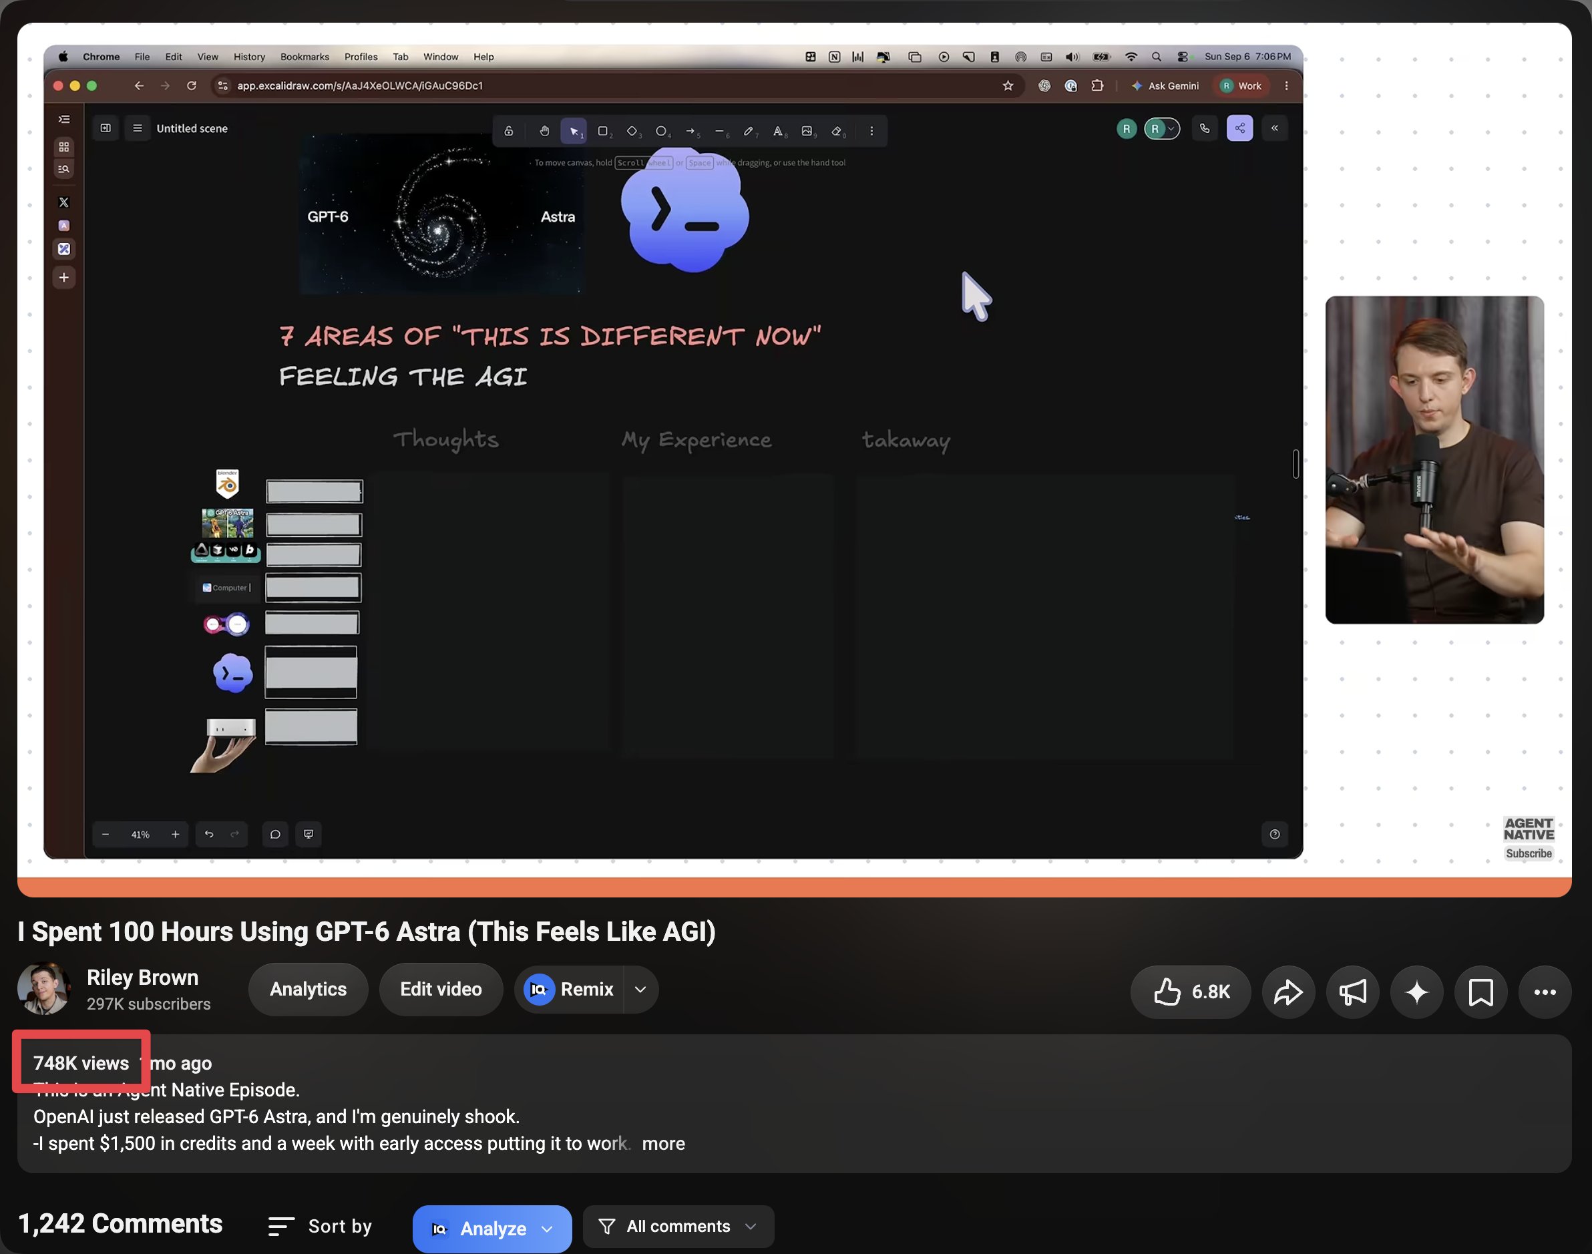Open more tools three-dot menu in toolbar
This screenshot has height=1254, width=1592.
(871, 131)
